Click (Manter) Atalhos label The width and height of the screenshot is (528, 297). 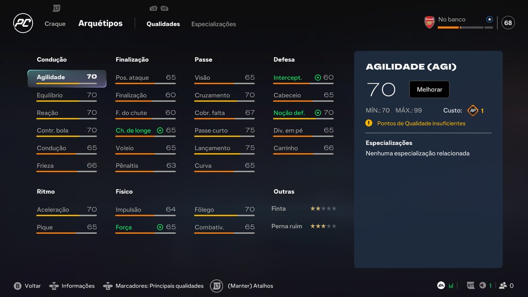pos(251,286)
